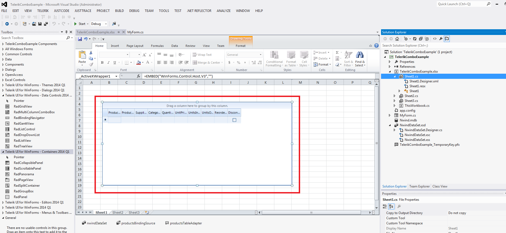Click the Insert Worksheet icon after Sheet3
The width and height of the screenshot is (506, 233).
coord(147,213)
